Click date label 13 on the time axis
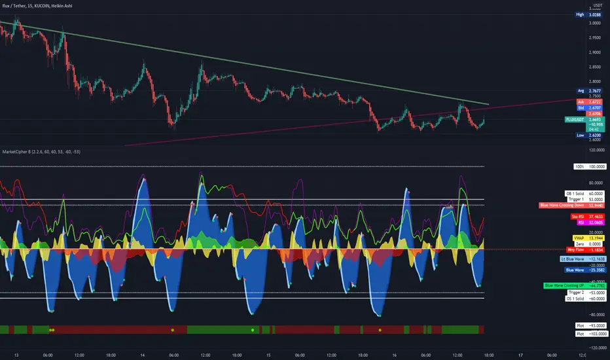 16,355
